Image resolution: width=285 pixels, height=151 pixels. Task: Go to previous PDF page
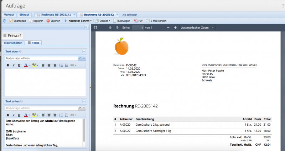pyautogui.click(x=110, y=28)
